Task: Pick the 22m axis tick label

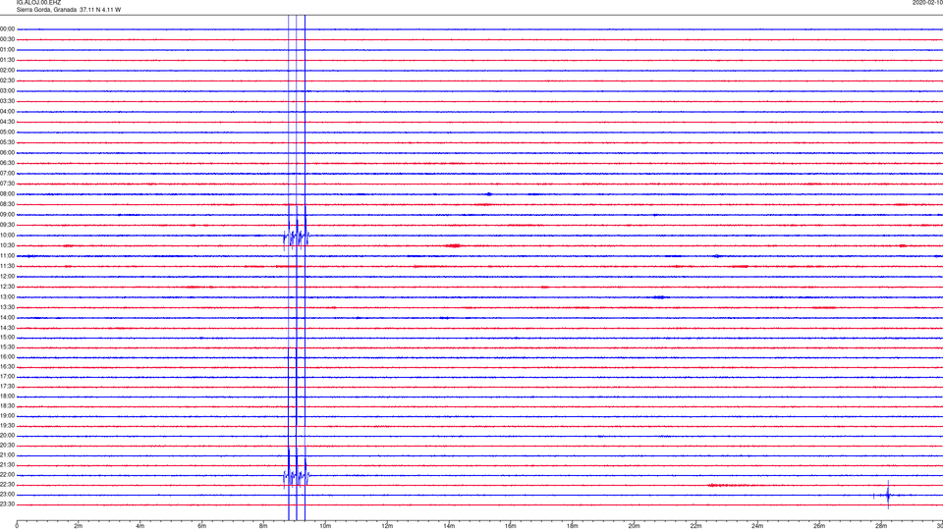Action: point(695,526)
